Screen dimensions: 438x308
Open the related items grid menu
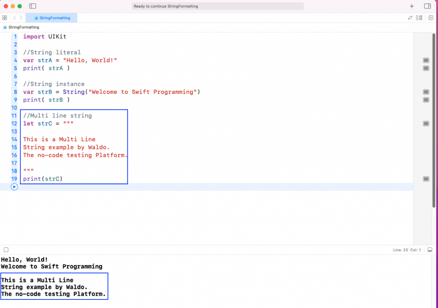[x=5, y=18]
